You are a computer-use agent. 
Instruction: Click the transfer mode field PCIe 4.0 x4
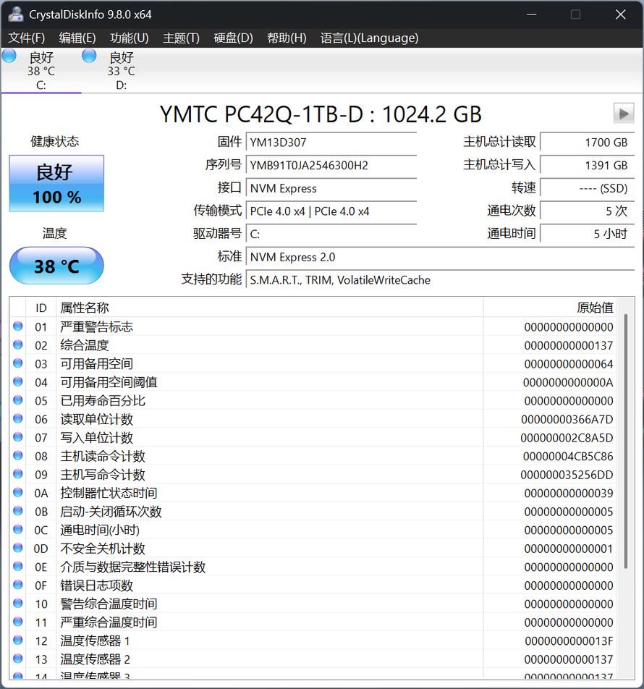click(x=331, y=211)
